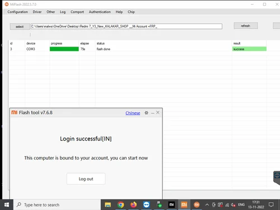Screen dimensions: 280x210
Task: Open the Driver menu
Action: [37, 12]
